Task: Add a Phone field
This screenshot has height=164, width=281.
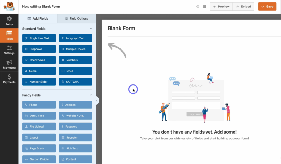Action: 39,105
